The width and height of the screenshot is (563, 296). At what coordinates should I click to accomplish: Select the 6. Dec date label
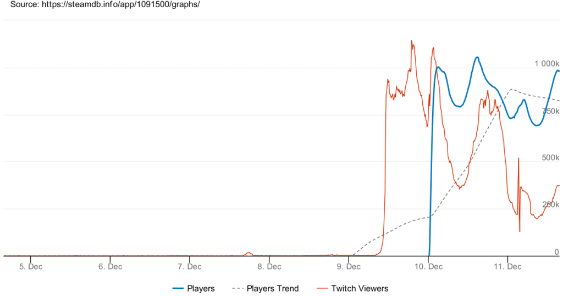(x=111, y=267)
